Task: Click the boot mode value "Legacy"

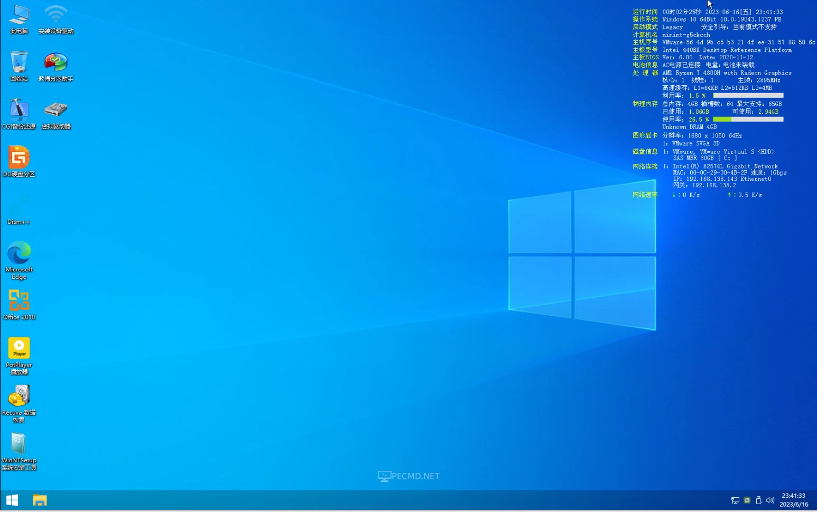Action: 672,27
